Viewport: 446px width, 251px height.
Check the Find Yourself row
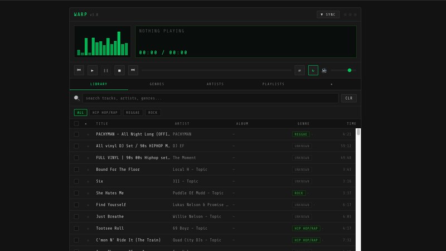coord(76,205)
